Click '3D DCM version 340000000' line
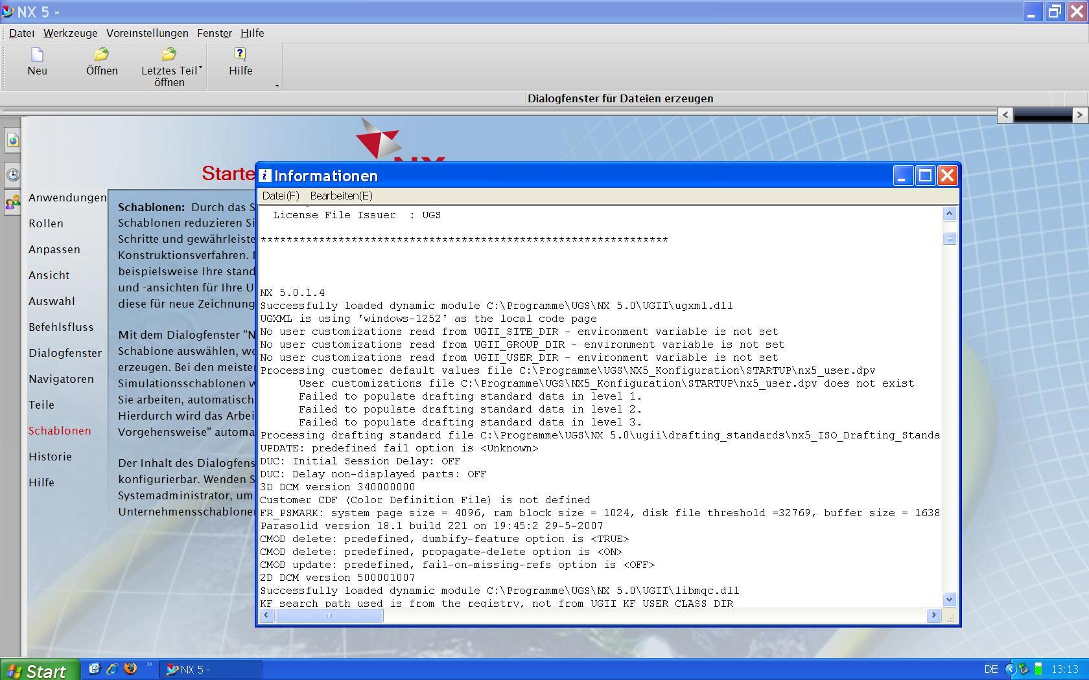Screen dimensions: 1089x680 338,487
